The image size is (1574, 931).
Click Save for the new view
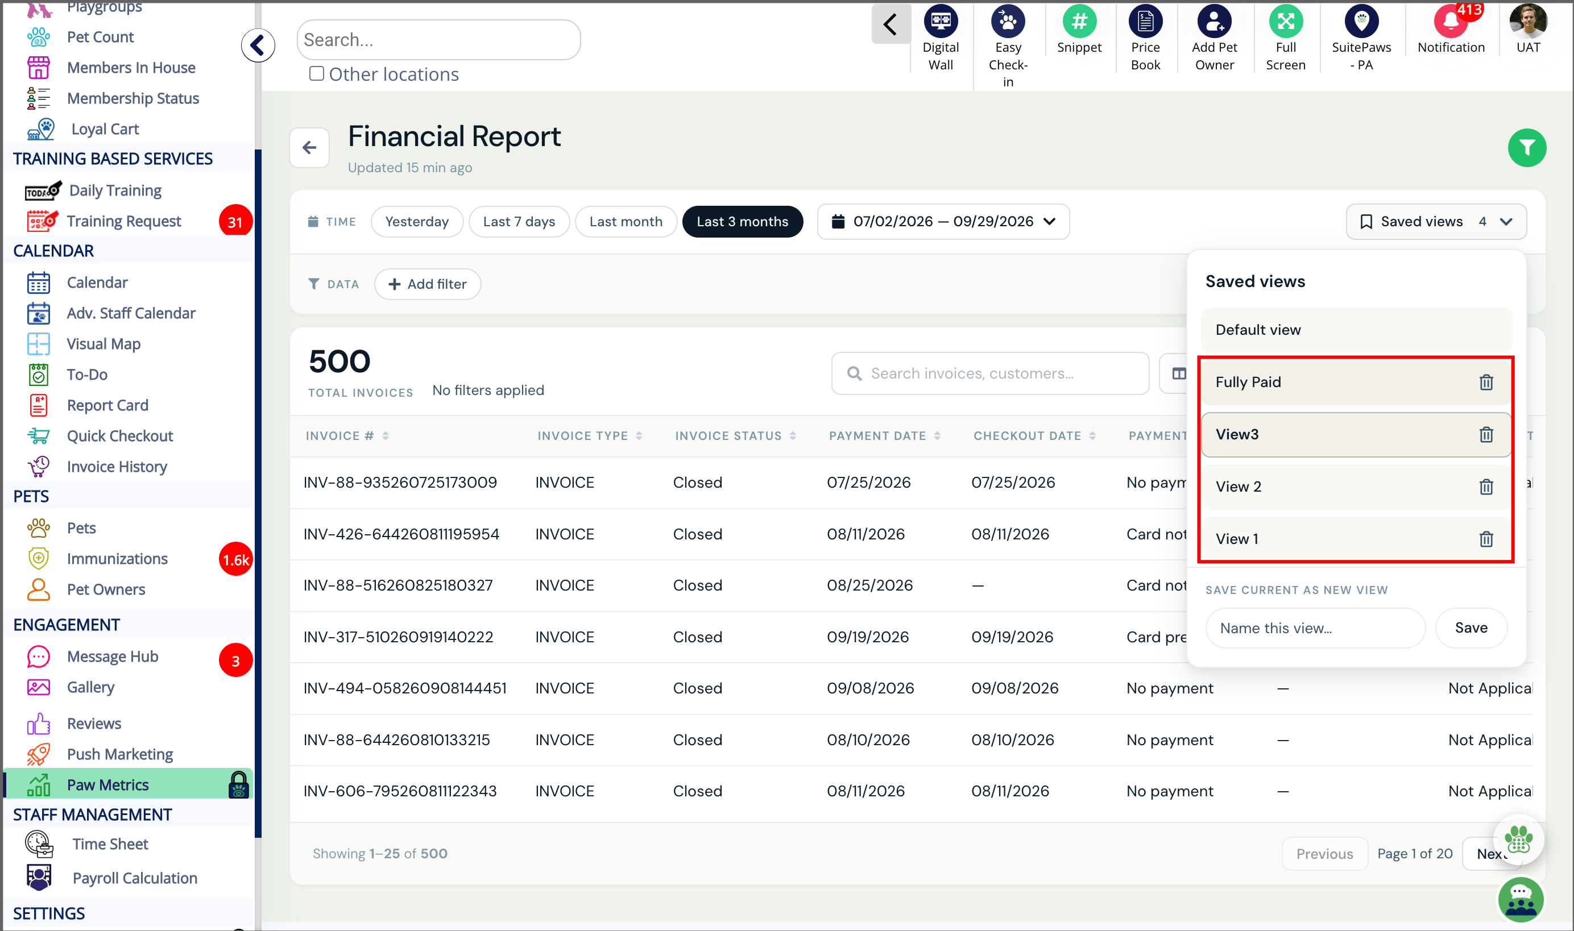click(1471, 627)
